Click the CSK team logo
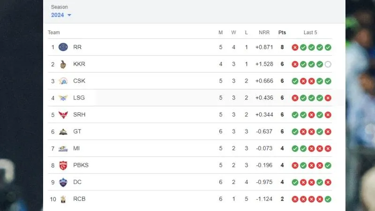This screenshot has height=211, width=375. click(x=63, y=81)
